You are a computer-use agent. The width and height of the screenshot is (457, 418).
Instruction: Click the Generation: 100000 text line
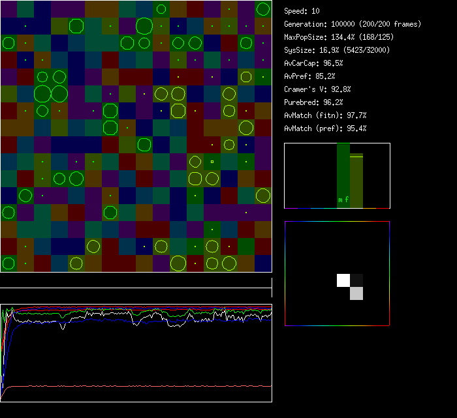click(x=353, y=24)
